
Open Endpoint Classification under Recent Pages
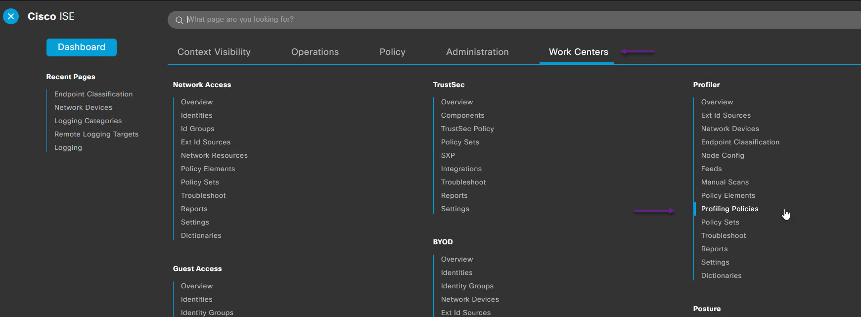click(93, 94)
